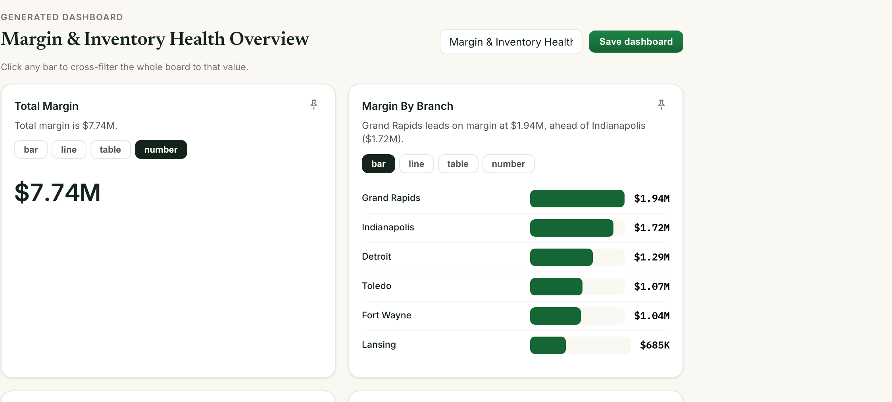Switch Margin By Branch to table view

[458, 164]
